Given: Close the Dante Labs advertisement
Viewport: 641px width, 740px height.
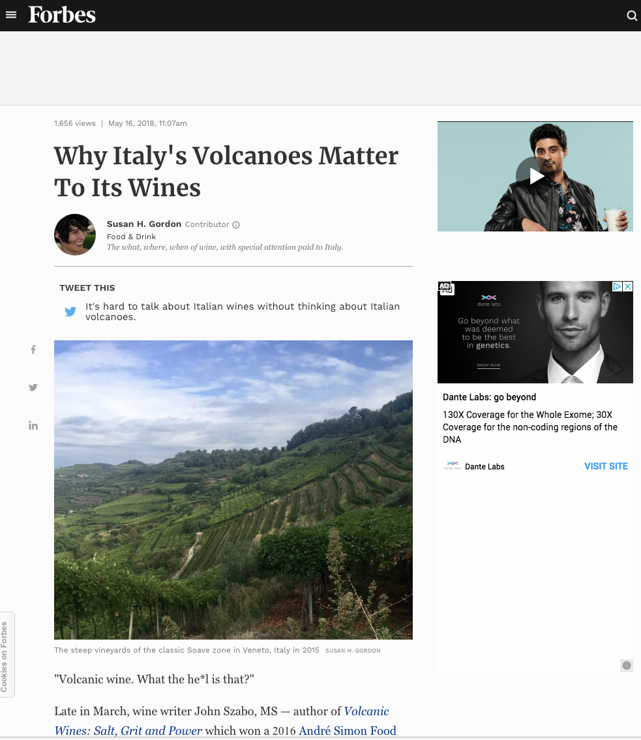Looking at the screenshot, I should (628, 286).
